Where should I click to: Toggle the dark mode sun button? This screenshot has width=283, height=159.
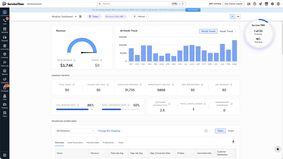[x=278, y=149]
